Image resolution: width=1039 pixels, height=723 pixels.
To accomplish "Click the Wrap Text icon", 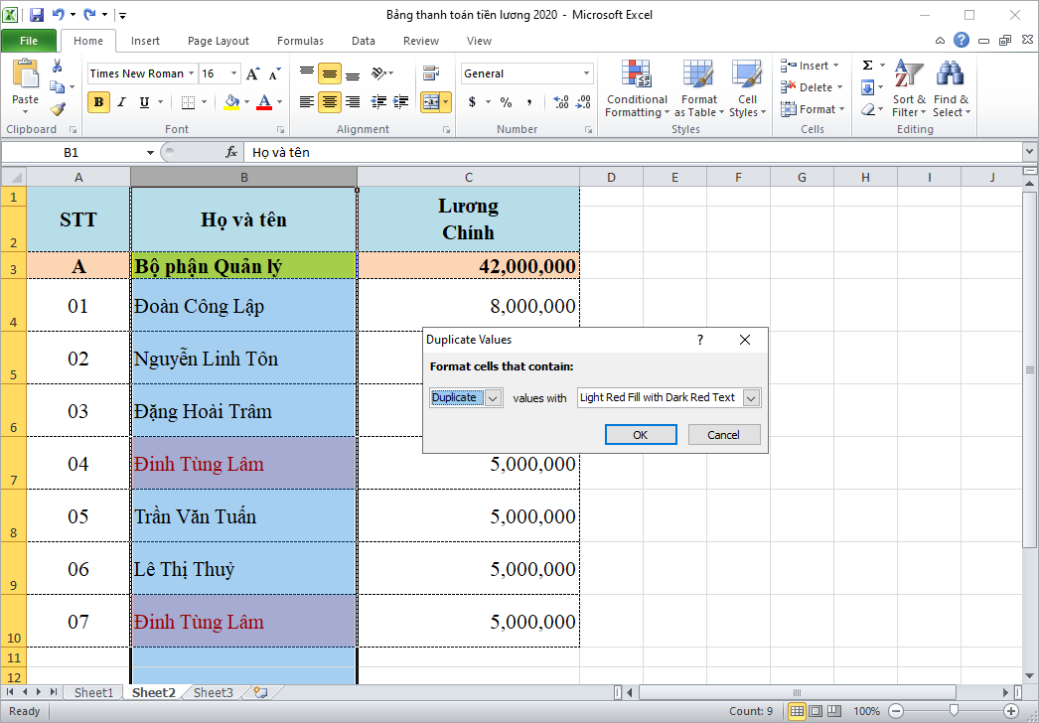I will coord(432,73).
